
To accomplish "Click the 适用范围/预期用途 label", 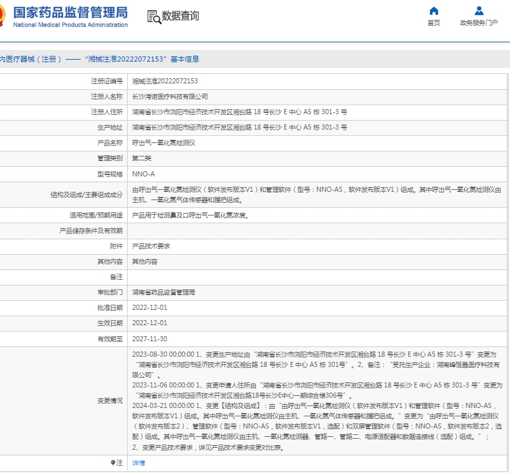I will [x=96, y=215].
